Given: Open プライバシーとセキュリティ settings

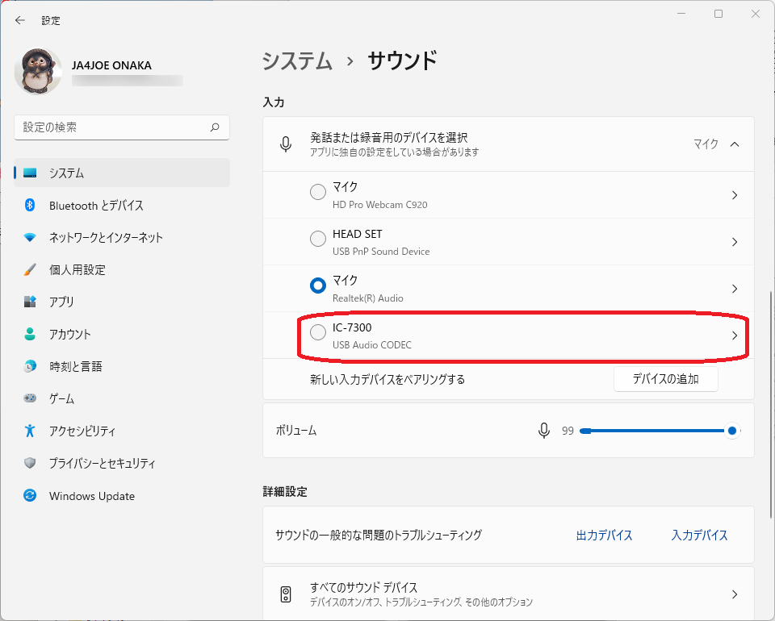Looking at the screenshot, I should click(102, 464).
